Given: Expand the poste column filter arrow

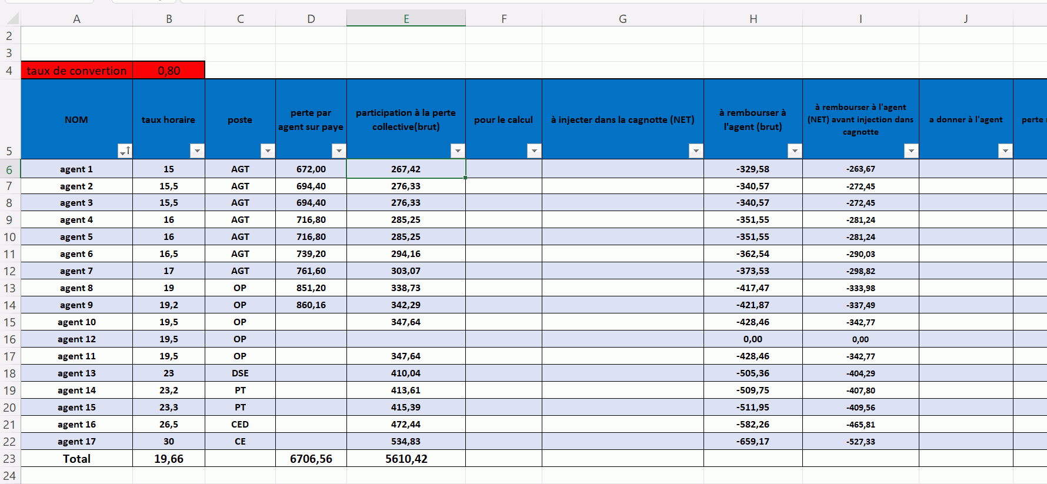Looking at the screenshot, I should [268, 151].
